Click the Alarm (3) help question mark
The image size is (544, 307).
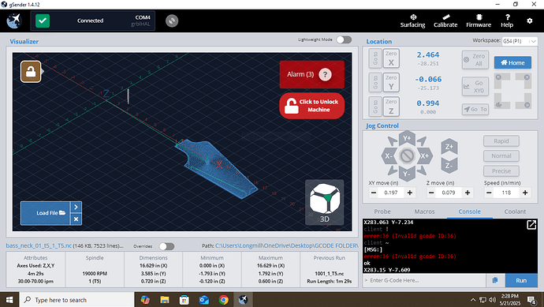(325, 74)
